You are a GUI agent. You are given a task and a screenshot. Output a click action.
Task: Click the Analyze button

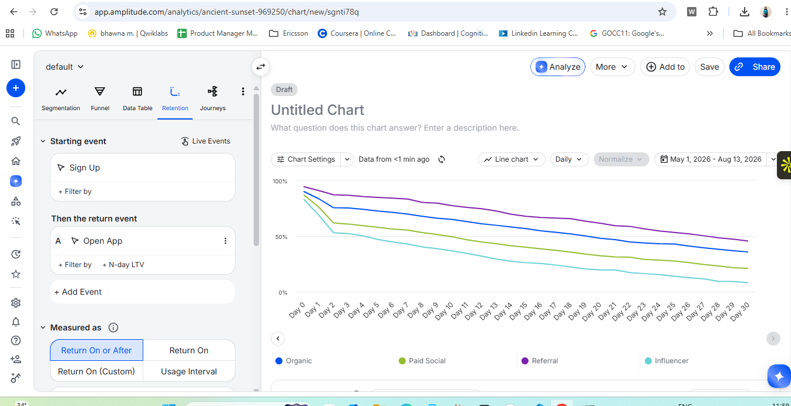pyautogui.click(x=558, y=67)
